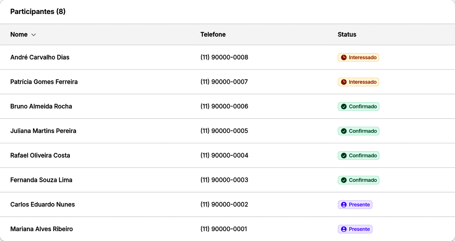
Task: Click phone number (11) 90000-0001
Action: 224,229
